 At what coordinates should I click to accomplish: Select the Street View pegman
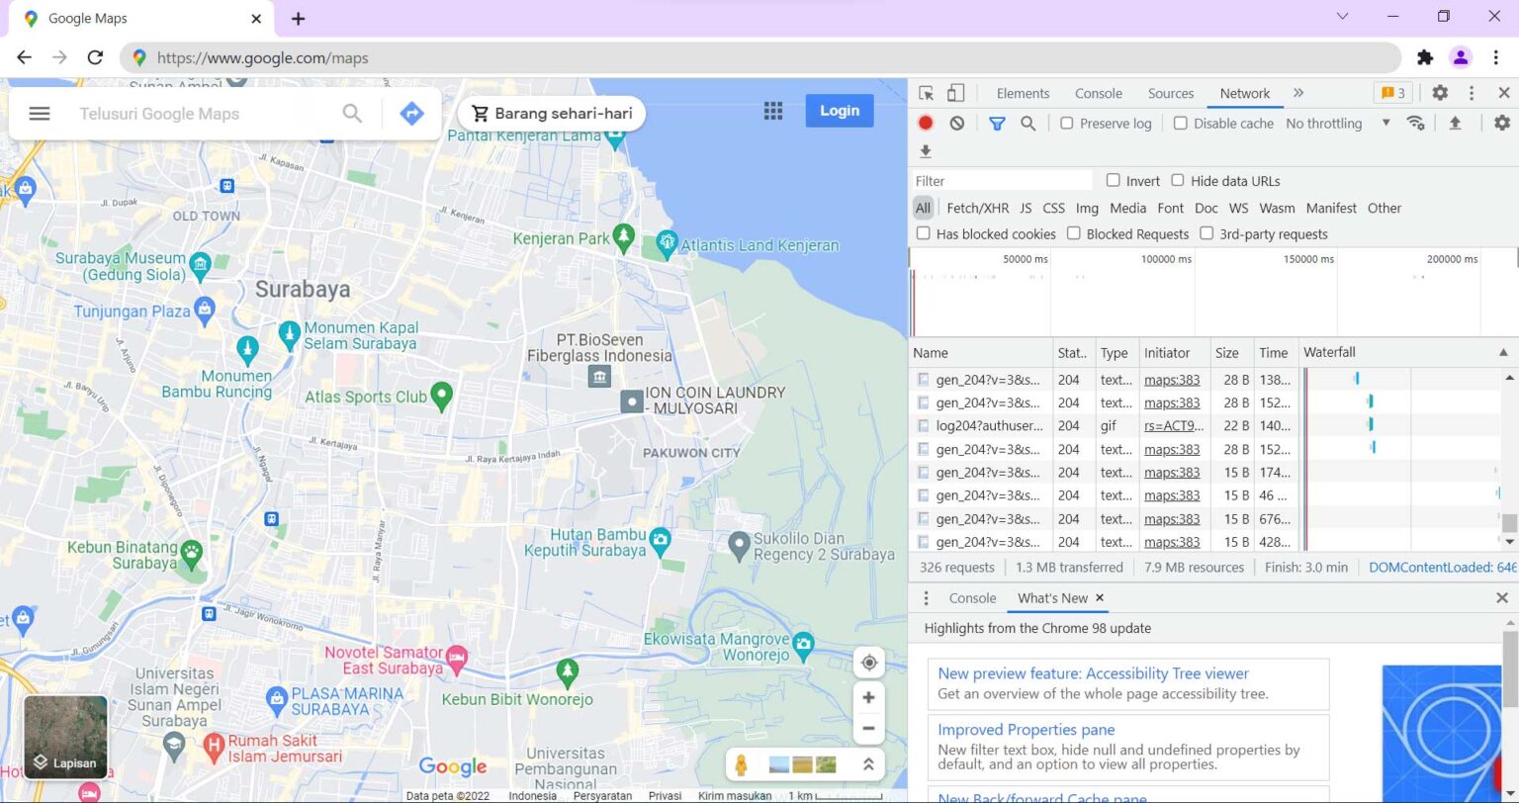741,762
